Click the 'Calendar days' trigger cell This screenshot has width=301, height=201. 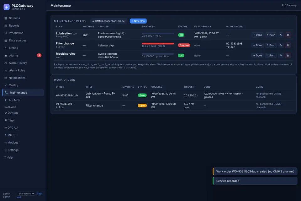click(106, 46)
